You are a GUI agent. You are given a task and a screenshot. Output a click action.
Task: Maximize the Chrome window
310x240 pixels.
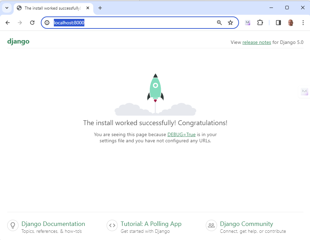[x=287, y=8]
